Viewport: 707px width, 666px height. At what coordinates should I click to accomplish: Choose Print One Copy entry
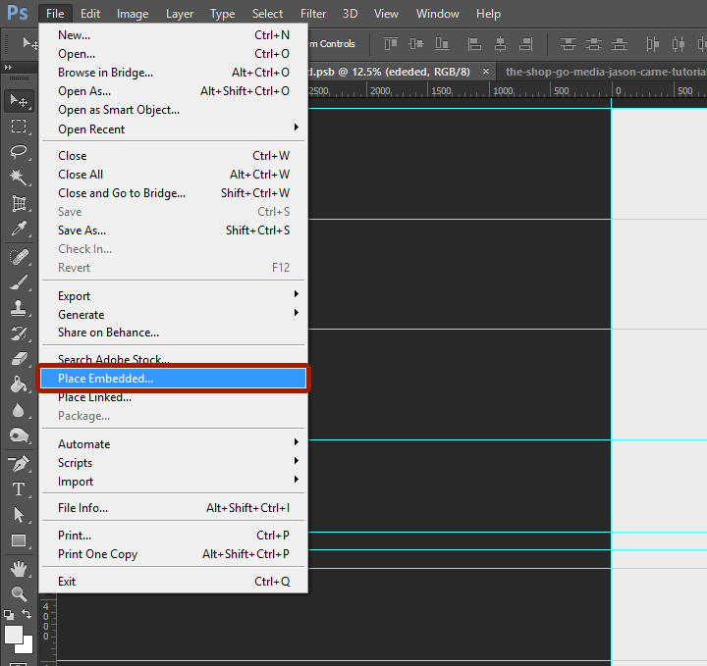click(x=173, y=554)
